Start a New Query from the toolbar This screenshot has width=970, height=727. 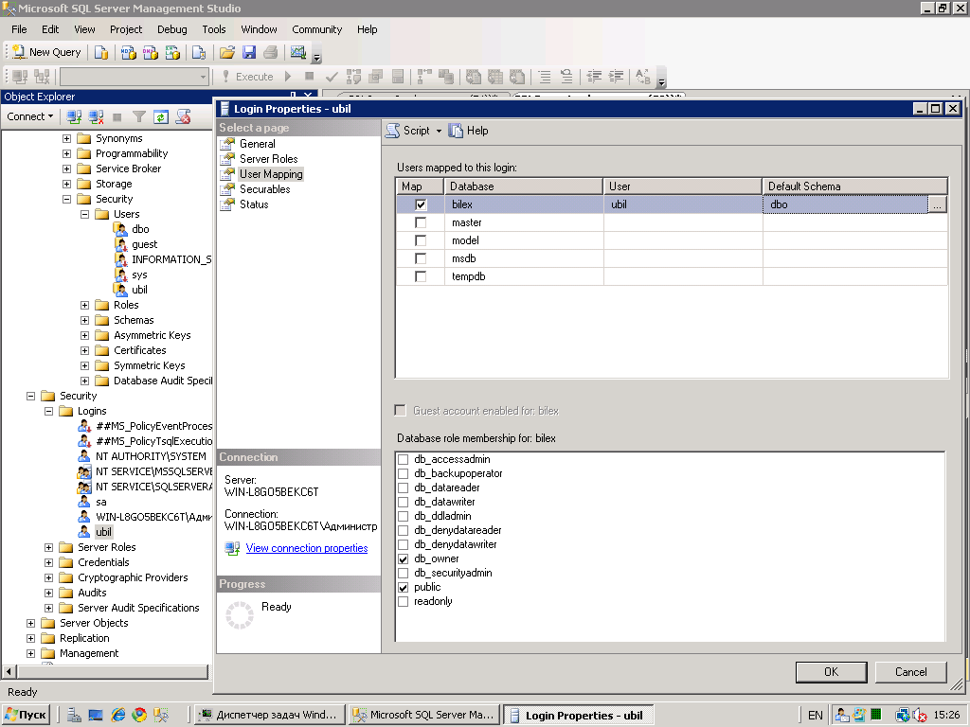[x=46, y=53]
